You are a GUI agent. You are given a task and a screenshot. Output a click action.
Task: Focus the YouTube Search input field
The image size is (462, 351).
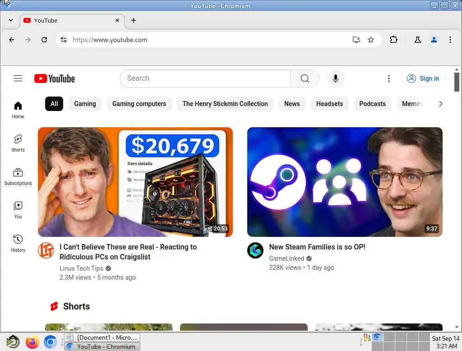205,79
